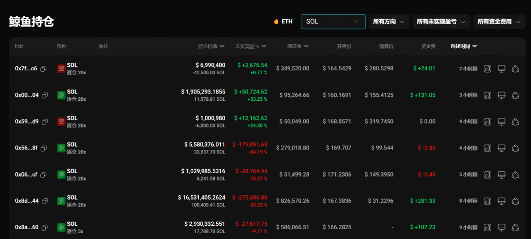
Task: Toggle sorting on 保证金 column
Action: (306, 47)
